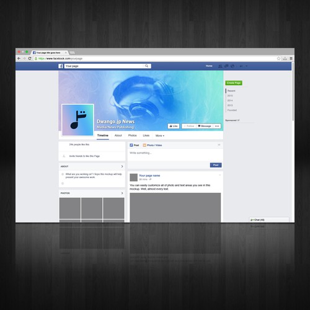The width and height of the screenshot is (310, 310).
Task: Click the browser forward arrow
Action: 24,58
